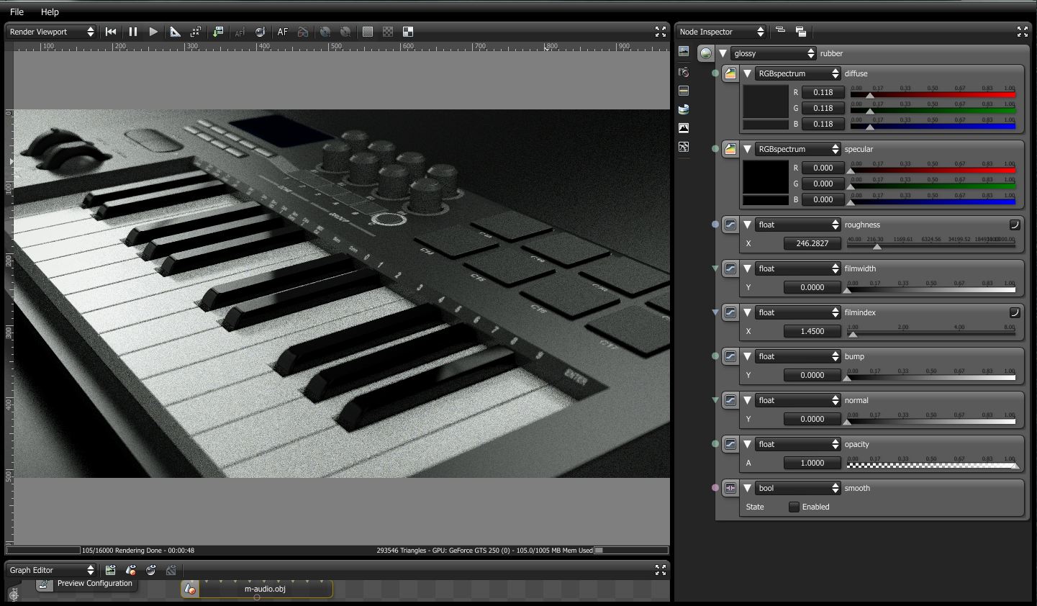Collapse the rubber glossy material node
The width and height of the screenshot is (1037, 606).
tap(723, 53)
